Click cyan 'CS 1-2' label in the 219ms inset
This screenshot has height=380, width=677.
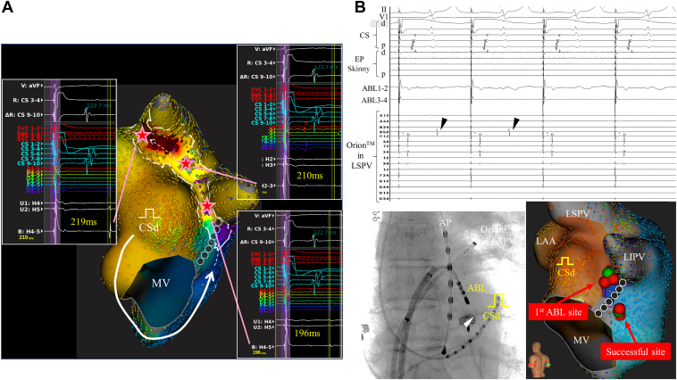[x=33, y=144]
